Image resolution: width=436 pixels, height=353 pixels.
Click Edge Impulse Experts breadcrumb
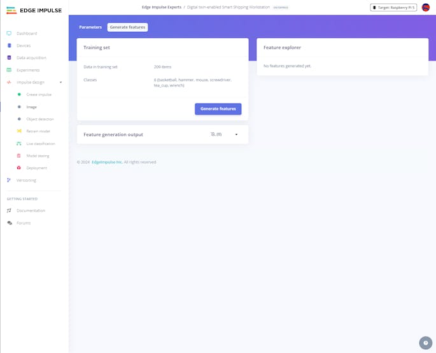click(162, 7)
